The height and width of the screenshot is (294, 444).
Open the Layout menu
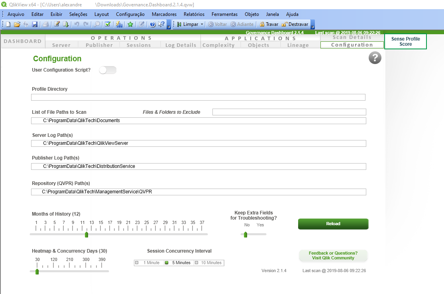(x=101, y=14)
